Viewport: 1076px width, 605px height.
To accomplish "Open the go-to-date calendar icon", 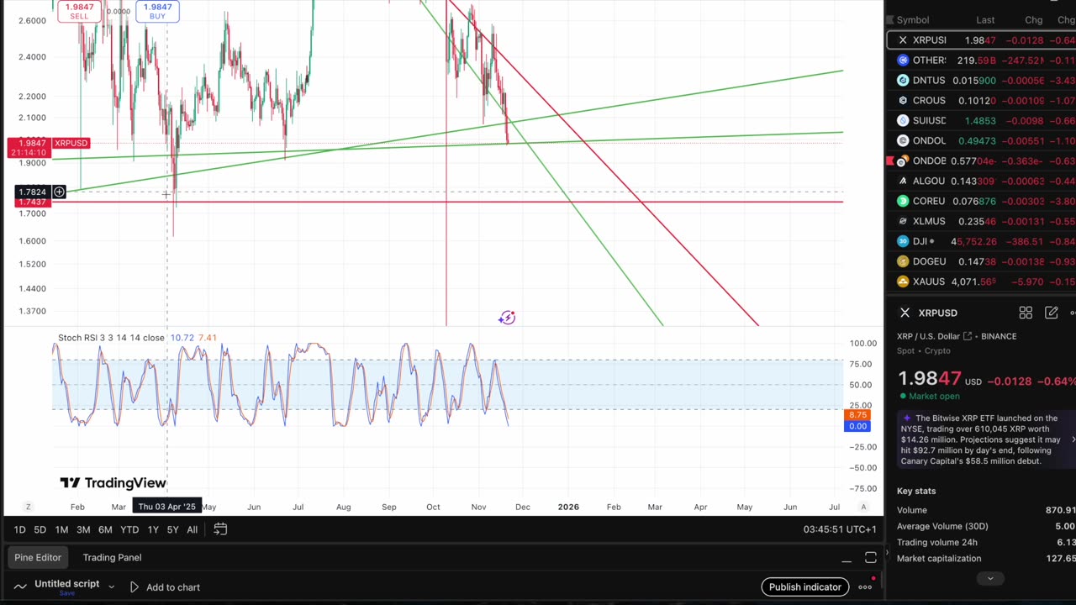I will 220,529.
